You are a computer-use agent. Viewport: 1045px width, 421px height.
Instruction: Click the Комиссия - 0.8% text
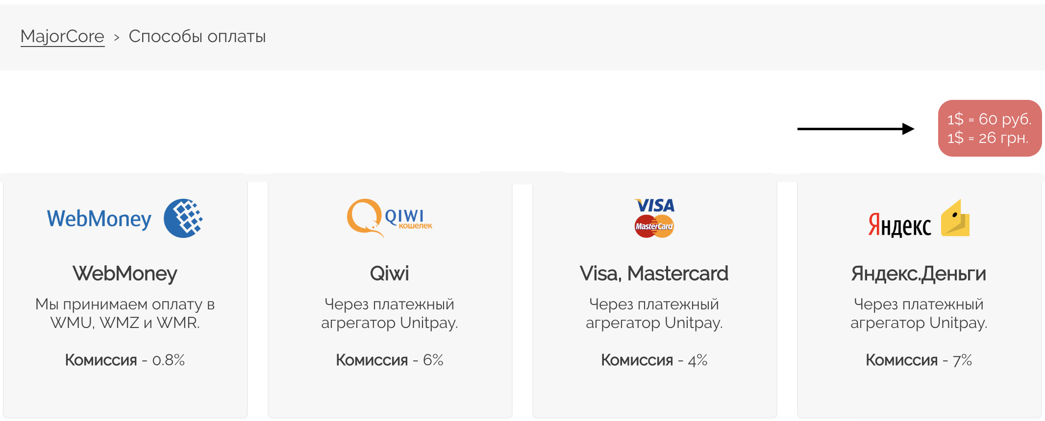click(x=125, y=360)
